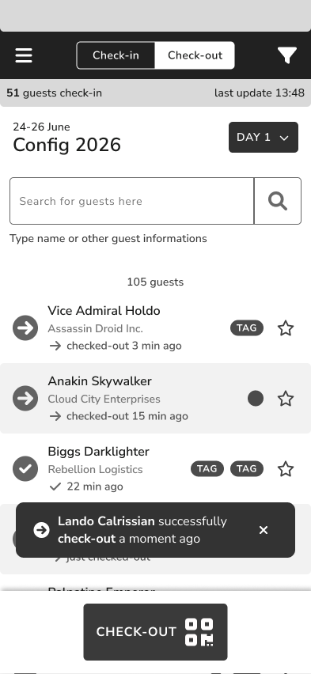Toggle favorite star for Biggs Darklighter

coord(286,469)
